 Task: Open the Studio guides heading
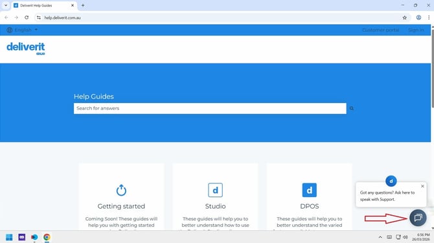click(215, 206)
